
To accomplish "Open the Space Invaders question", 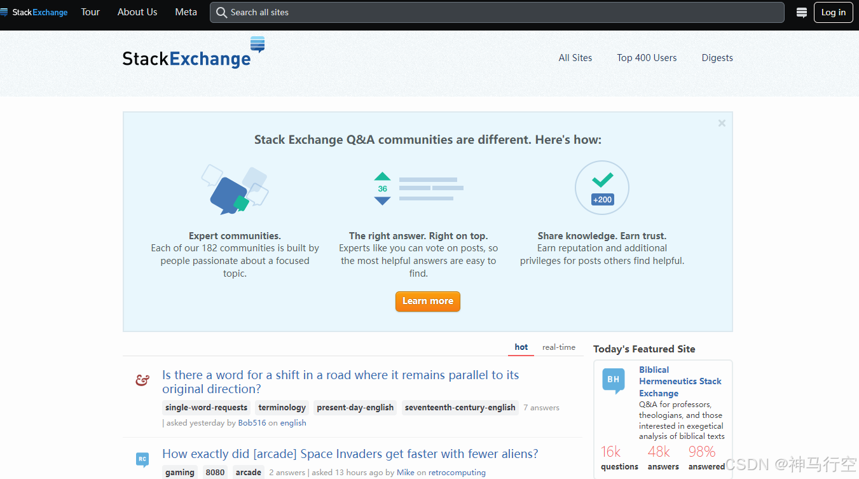I will [x=350, y=454].
